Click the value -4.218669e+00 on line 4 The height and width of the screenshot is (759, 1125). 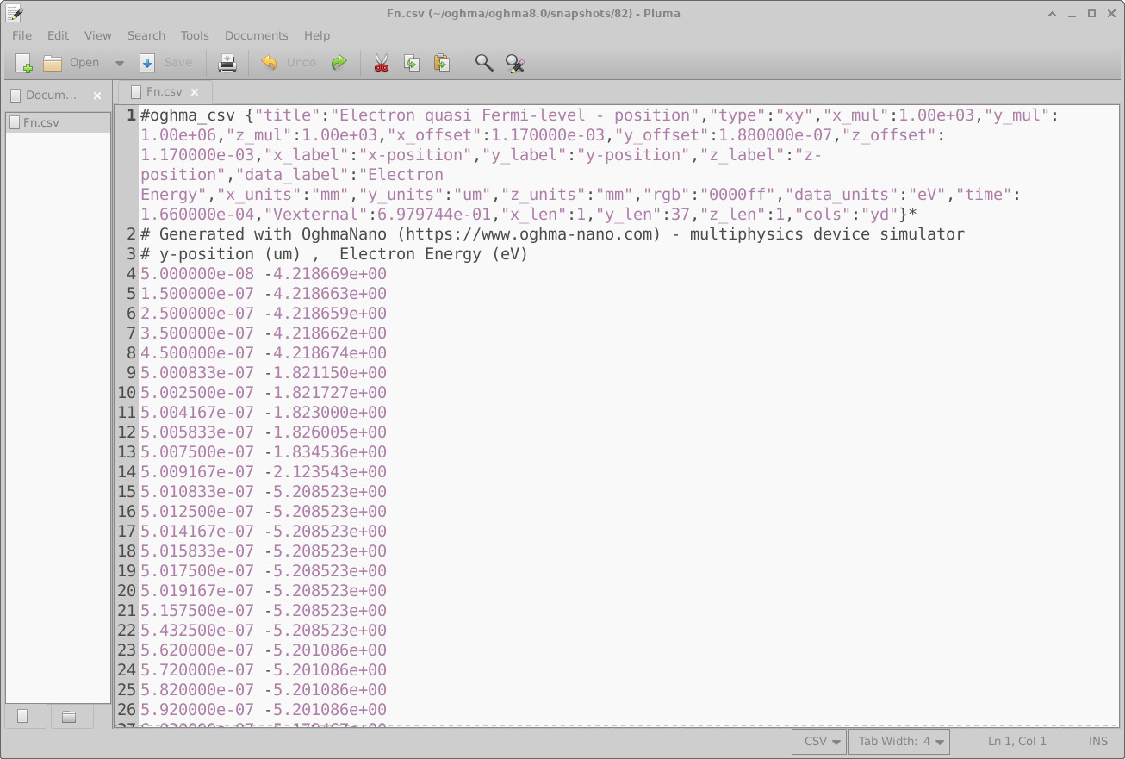point(326,274)
